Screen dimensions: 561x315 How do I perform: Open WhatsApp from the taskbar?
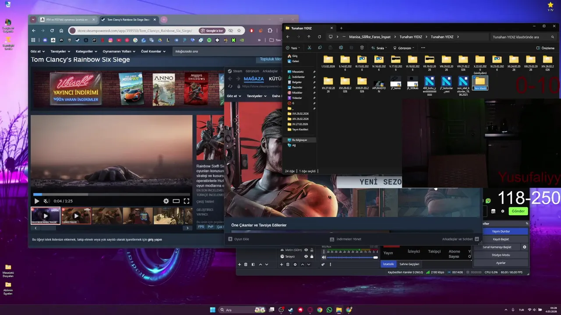pyautogui.click(x=329, y=310)
